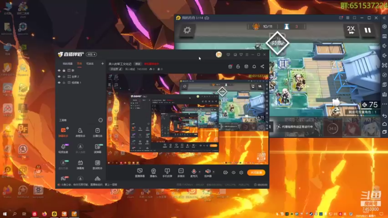
Task: Add a new scene with plus icon
Action: [102, 64]
